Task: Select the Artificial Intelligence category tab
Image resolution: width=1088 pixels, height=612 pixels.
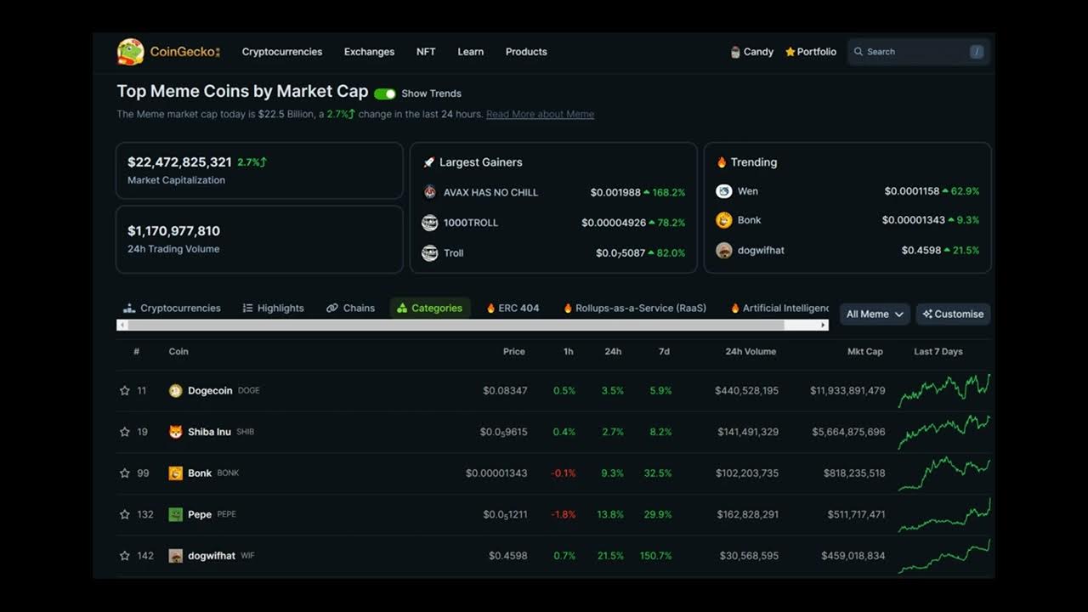Action: point(780,309)
